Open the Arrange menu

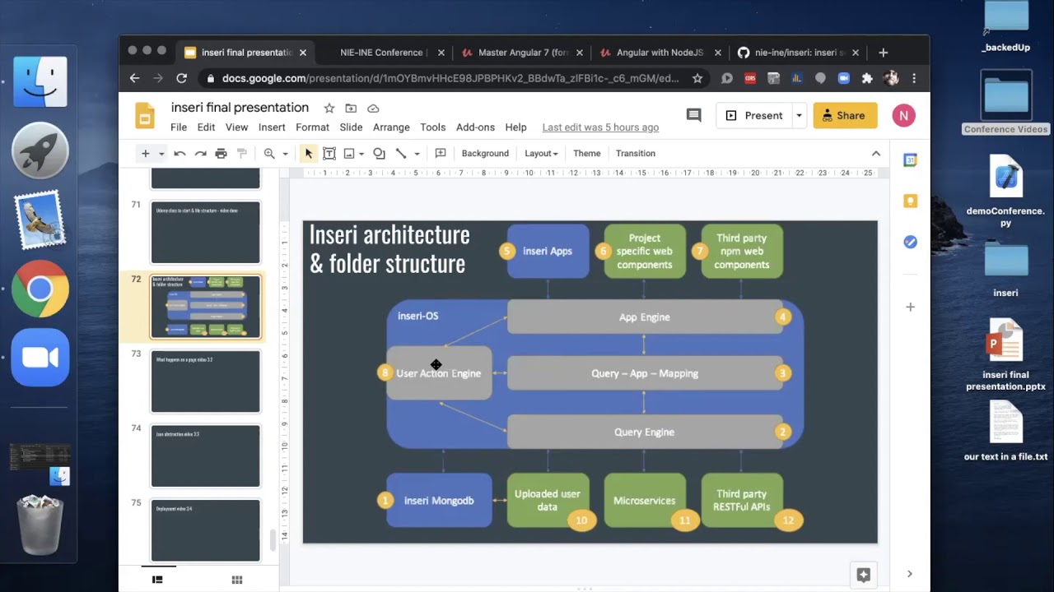point(391,127)
